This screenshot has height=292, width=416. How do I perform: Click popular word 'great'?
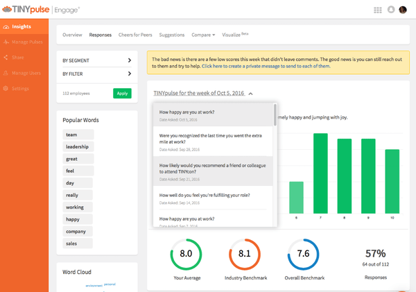click(78, 159)
